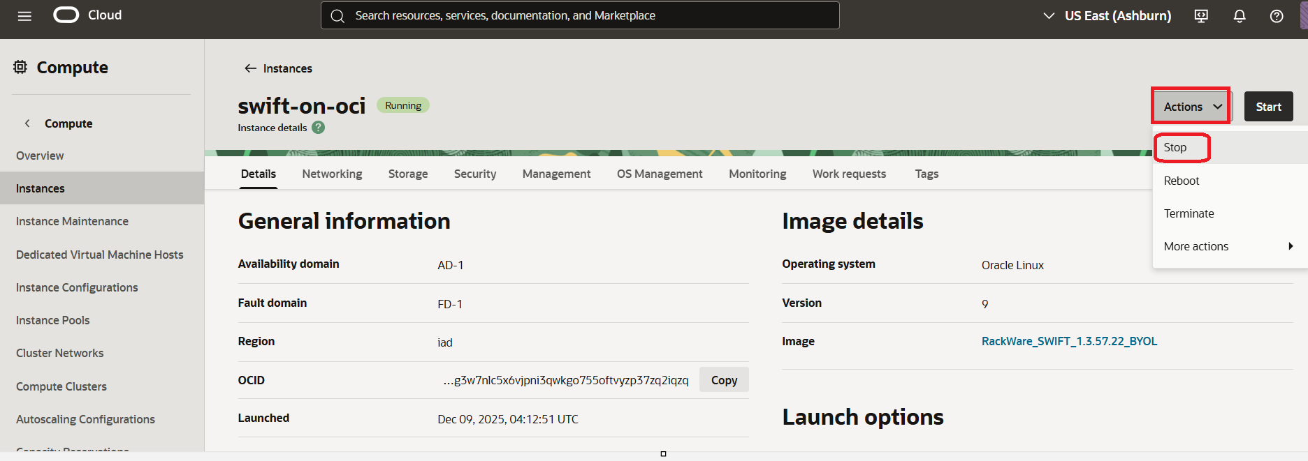Expand the More actions submenu arrow
Viewport: 1308px width, 461px height.
(1291, 246)
